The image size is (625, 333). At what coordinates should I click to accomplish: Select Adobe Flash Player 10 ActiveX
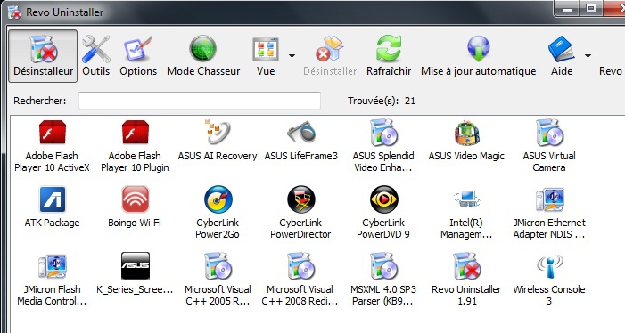[52, 146]
